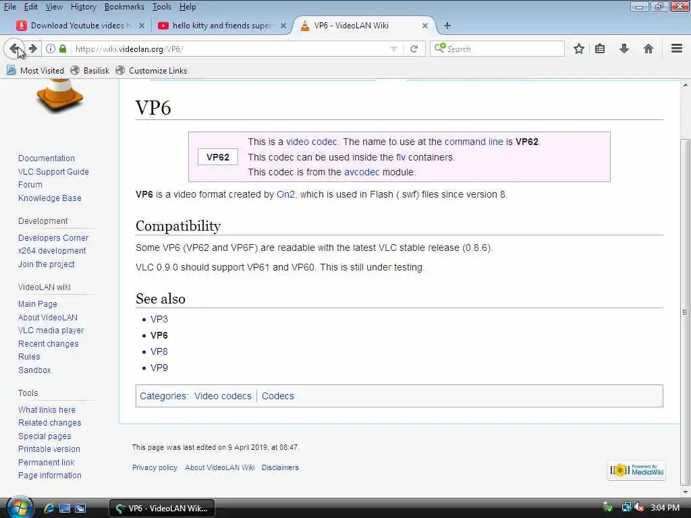Open VP8 in See also list

pos(159,351)
